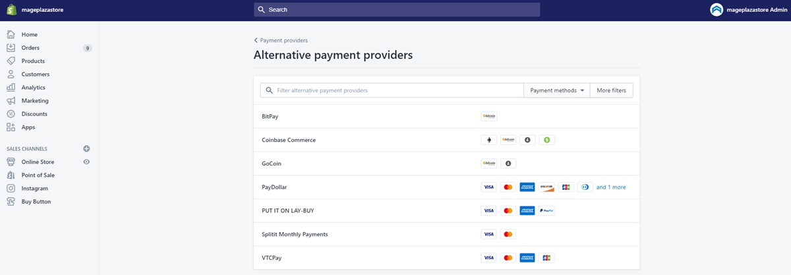Viewport: 791px width, 275px height.
Task: Click the magnifier icon in provider filter
Action: coord(270,90)
